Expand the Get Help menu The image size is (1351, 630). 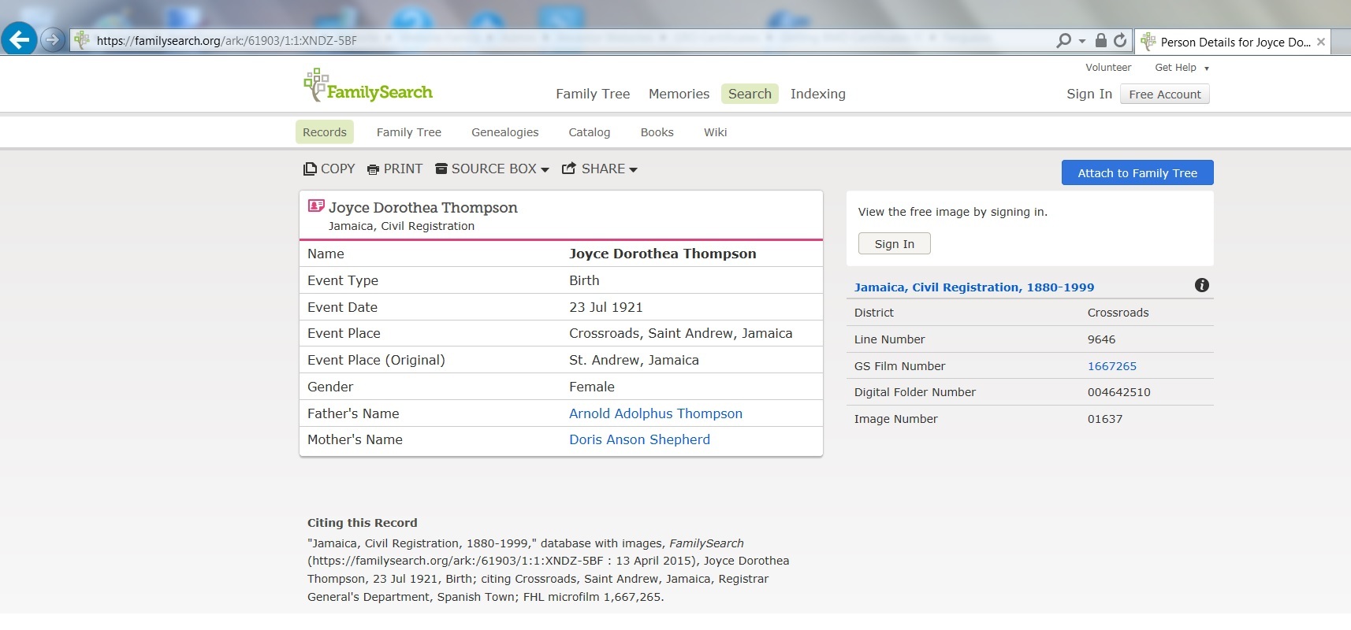point(1181,68)
